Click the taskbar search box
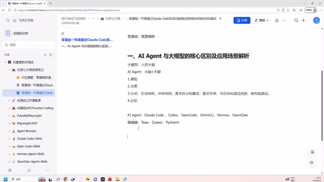Screen dimensions: 324x182 (x=24, y=179)
